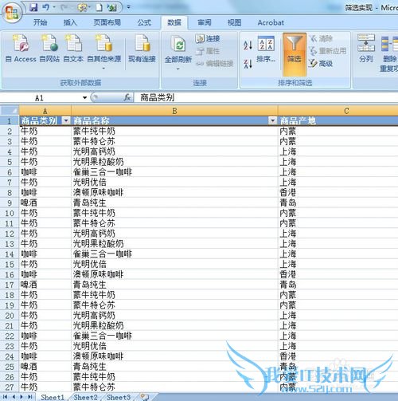Open 自其他来源 data sources menu
This screenshot has height=401, width=398.
tap(104, 52)
